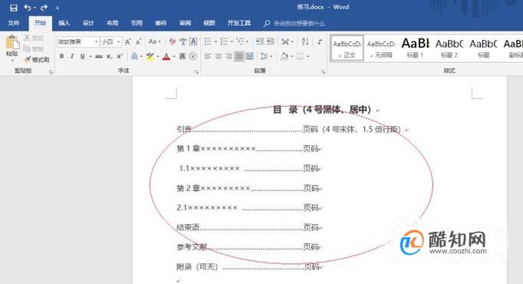This screenshot has height=284, width=523.
Task: Apply borders to the selection
Action: pos(300,56)
